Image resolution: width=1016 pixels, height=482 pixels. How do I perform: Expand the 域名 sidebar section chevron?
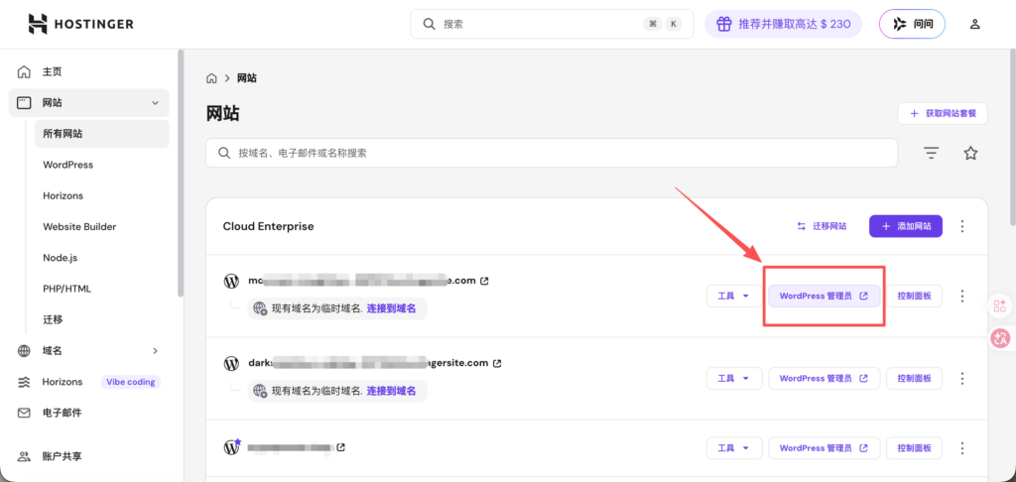(155, 351)
